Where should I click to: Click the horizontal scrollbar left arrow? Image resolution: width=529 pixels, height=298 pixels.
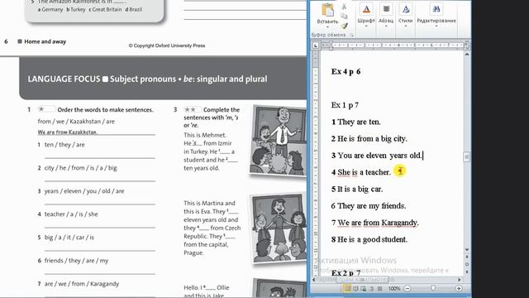pyautogui.click(x=314, y=280)
